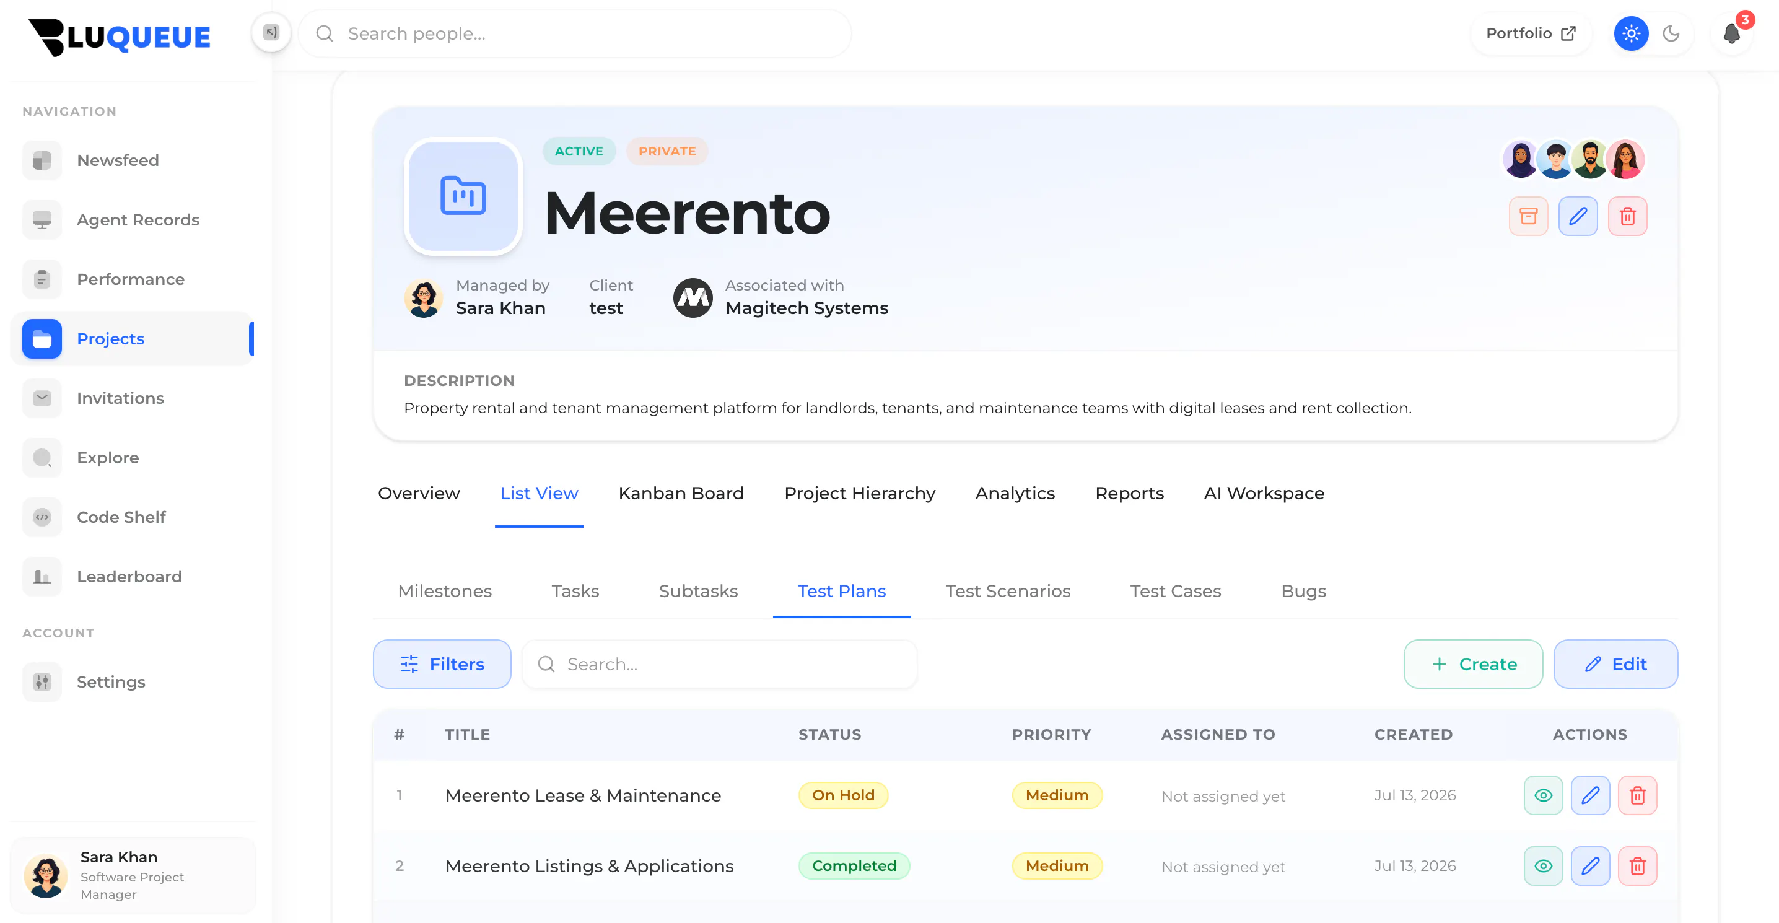Click the last team member avatar
This screenshot has width=1779, height=923.
pos(1625,160)
